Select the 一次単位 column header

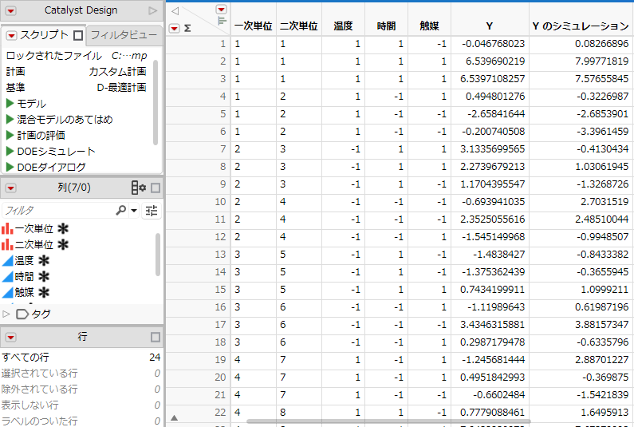[254, 26]
